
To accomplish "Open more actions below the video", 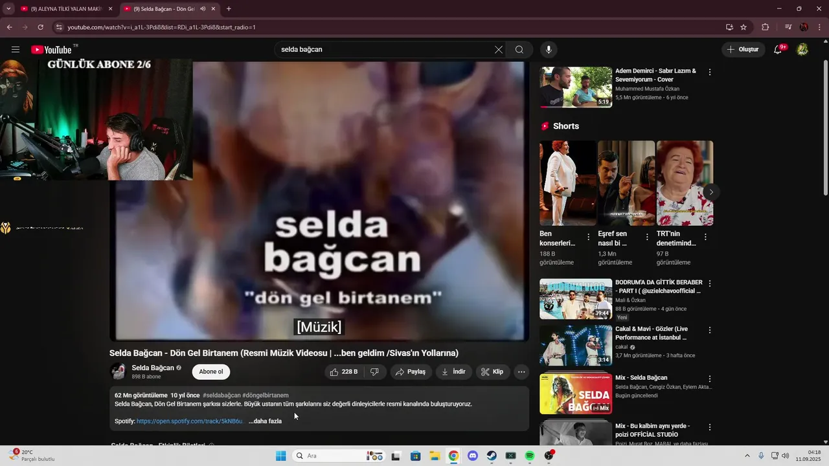I will [x=521, y=372].
